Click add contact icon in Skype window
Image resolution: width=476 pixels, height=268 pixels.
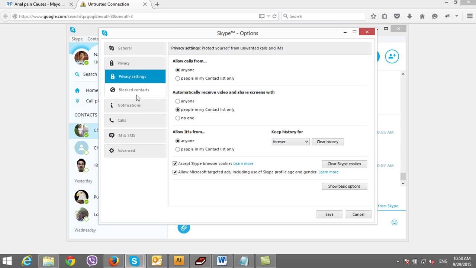click(x=392, y=56)
